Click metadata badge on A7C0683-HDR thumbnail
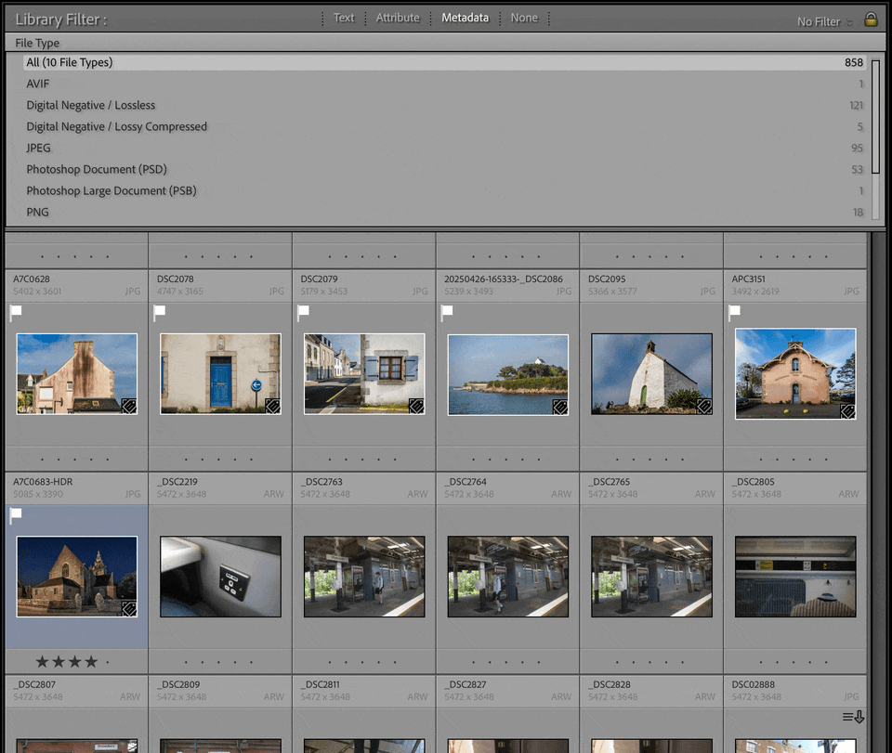Screen dimensions: 892x753 [x=129, y=609]
